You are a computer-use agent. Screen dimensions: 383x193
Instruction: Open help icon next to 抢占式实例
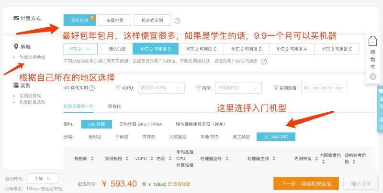178,21
